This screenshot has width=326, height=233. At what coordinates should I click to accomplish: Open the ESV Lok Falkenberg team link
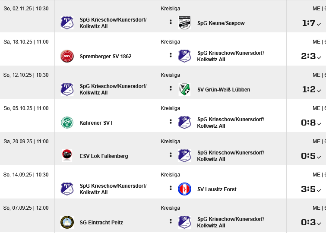(x=104, y=156)
